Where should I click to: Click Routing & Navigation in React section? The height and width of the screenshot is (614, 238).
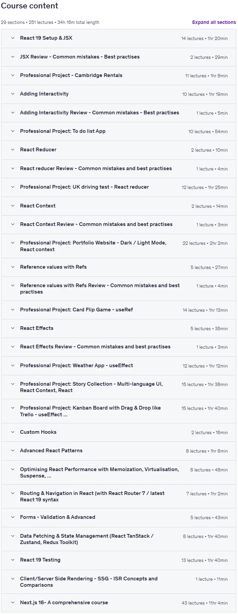(119, 496)
